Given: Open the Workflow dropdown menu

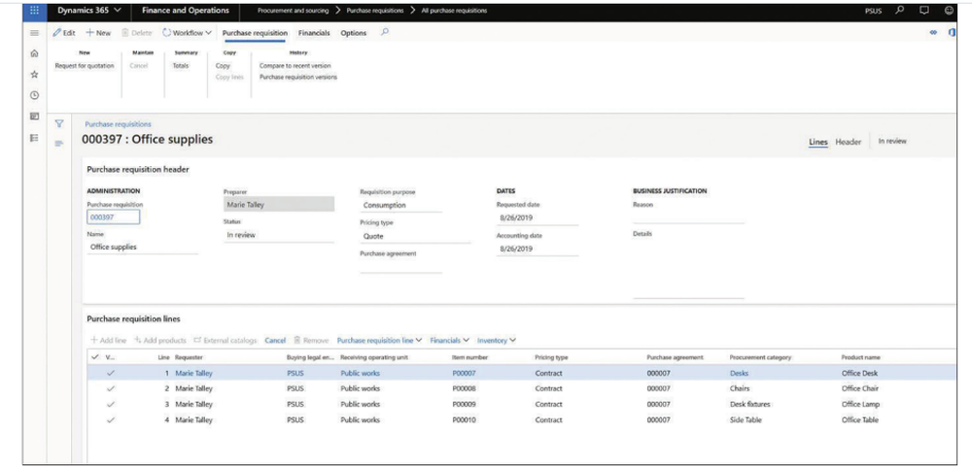Looking at the screenshot, I should [188, 33].
